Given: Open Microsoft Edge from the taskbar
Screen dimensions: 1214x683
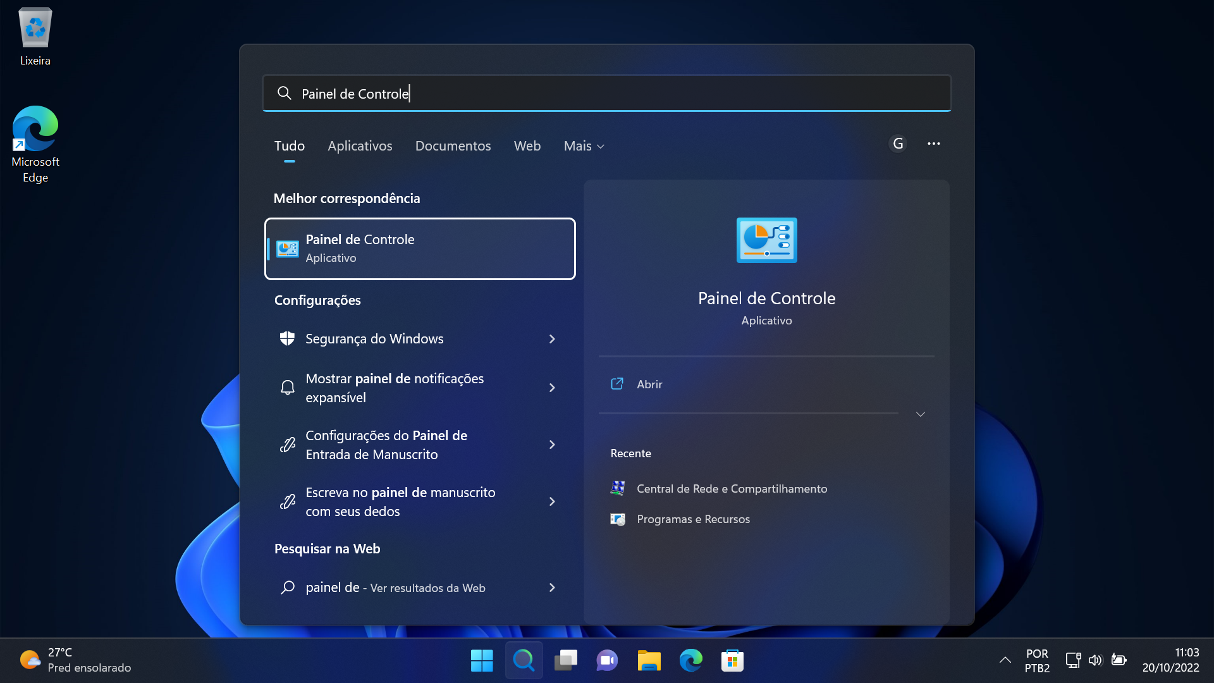Looking at the screenshot, I should click(x=690, y=661).
